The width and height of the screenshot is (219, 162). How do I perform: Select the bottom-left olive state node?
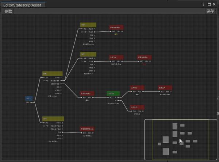coord(53,119)
